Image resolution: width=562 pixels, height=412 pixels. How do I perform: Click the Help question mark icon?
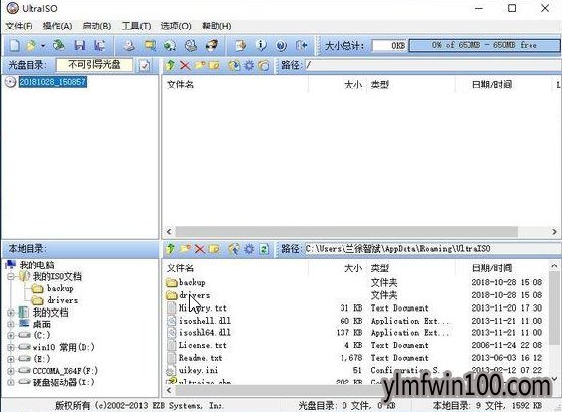[281, 46]
